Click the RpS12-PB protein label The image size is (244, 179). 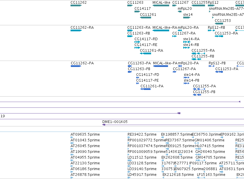217,63
